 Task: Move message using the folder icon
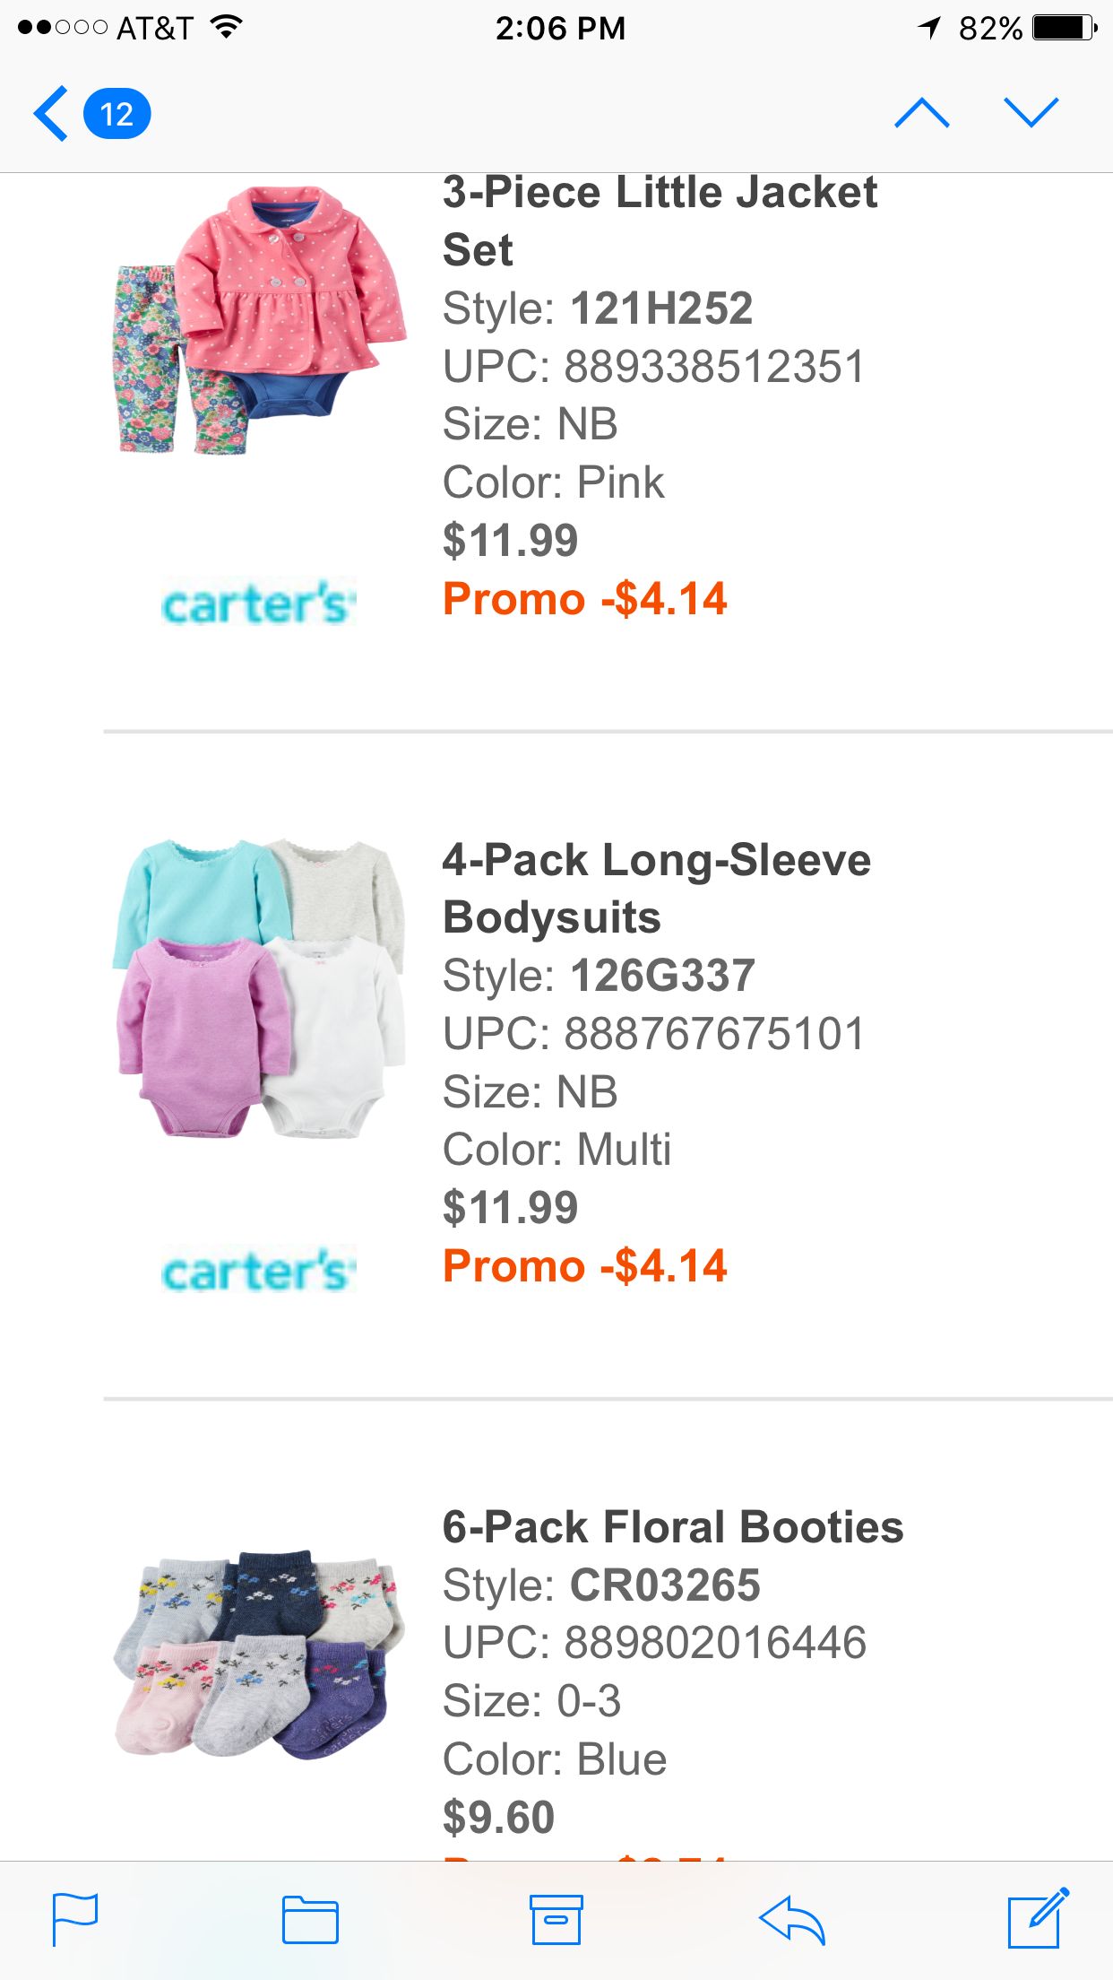(310, 1919)
